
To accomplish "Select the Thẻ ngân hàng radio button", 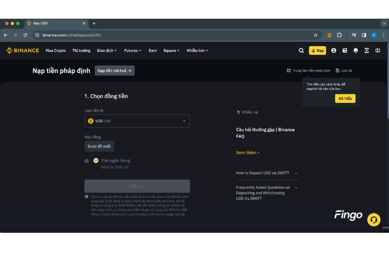I will point(87,161).
